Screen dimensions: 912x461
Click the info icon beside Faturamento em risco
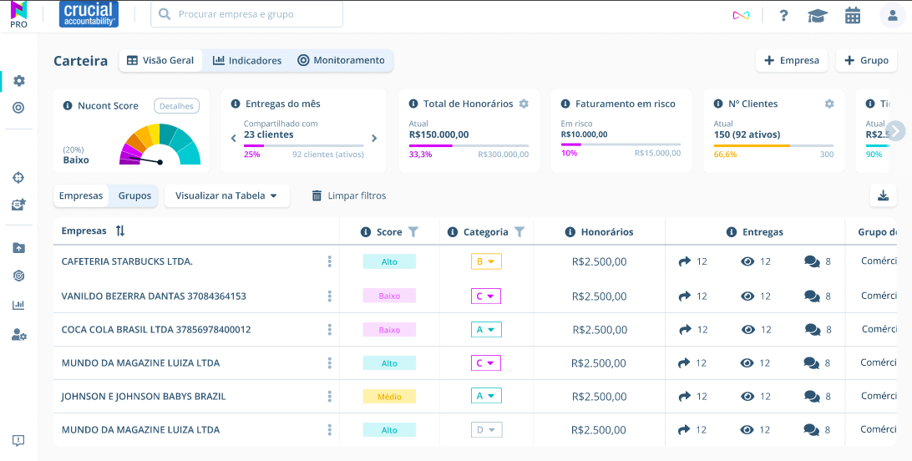(565, 104)
